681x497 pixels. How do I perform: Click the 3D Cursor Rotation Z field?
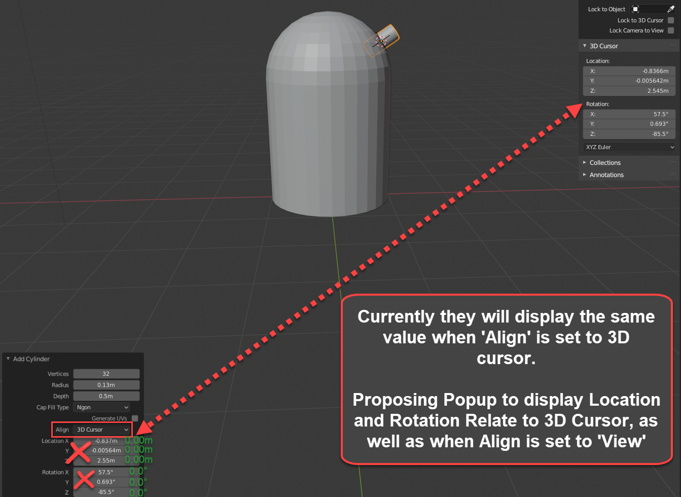(x=630, y=134)
